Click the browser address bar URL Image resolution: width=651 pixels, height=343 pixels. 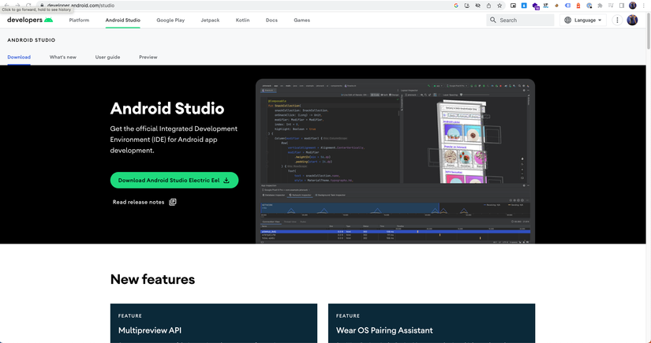coord(81,6)
